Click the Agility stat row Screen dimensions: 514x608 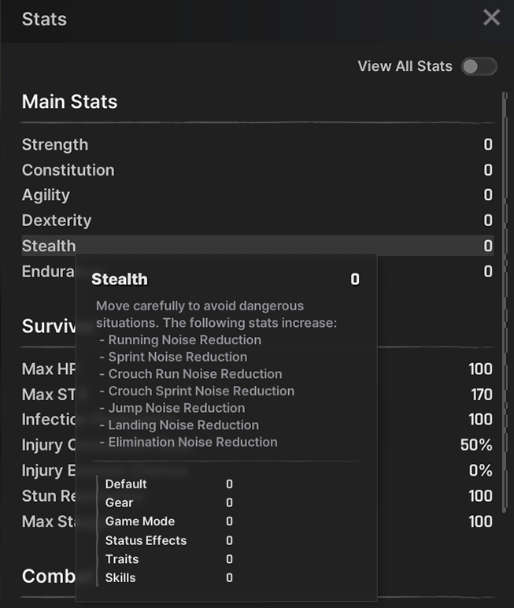257,195
